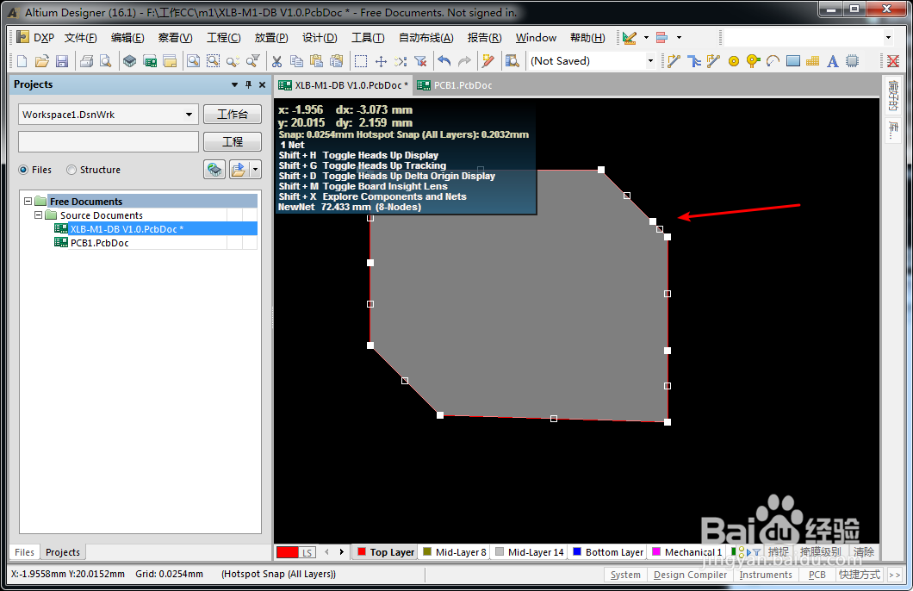Undo last action with blue arrow
This screenshot has height=591, width=913.
click(x=444, y=61)
